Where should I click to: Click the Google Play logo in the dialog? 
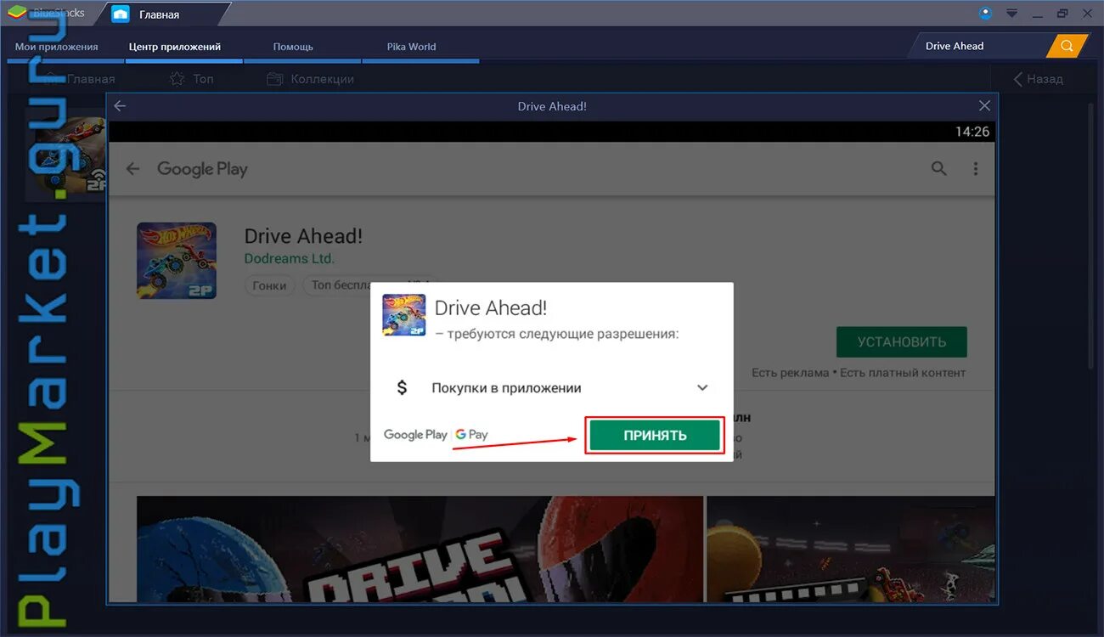tap(415, 434)
